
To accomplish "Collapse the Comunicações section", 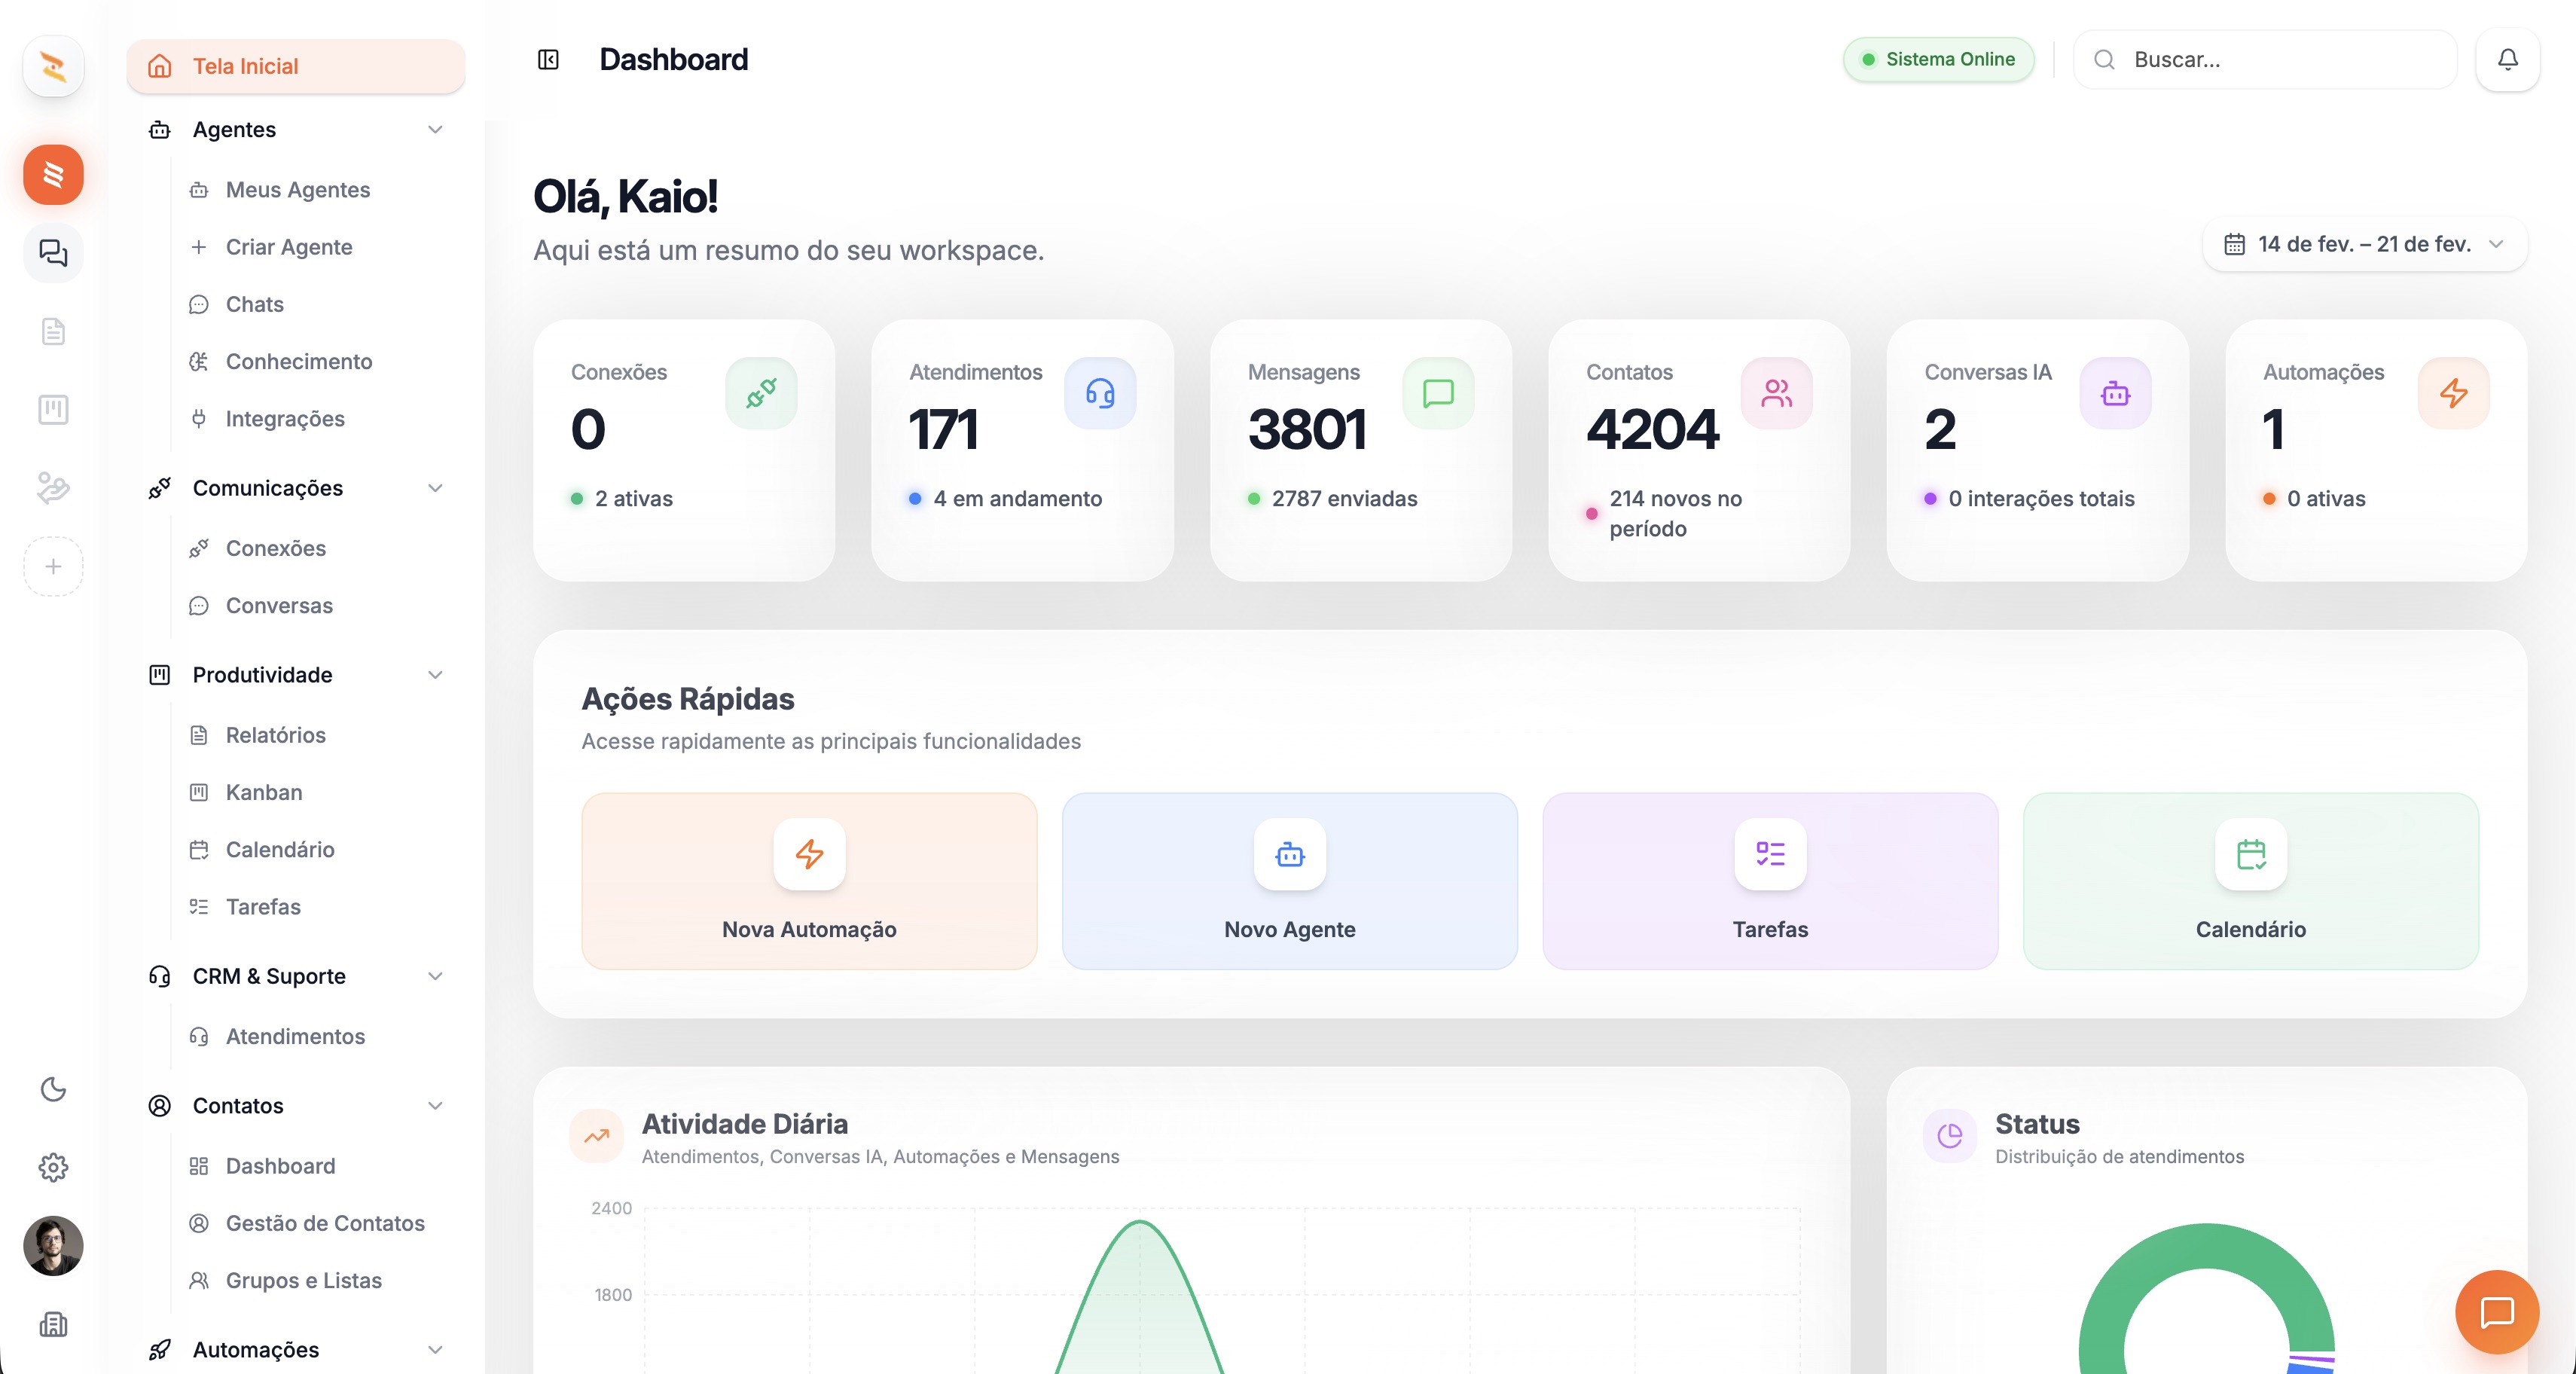I will click(x=435, y=488).
